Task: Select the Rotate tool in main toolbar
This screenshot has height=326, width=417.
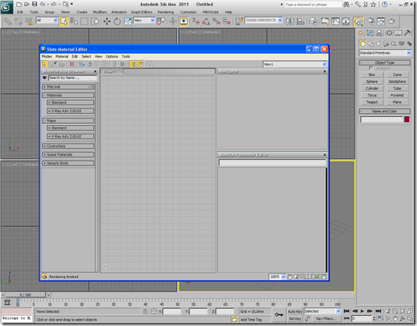Action: point(117,22)
